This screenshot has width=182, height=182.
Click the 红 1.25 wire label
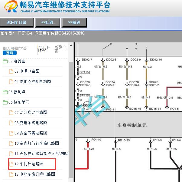click(89, 149)
